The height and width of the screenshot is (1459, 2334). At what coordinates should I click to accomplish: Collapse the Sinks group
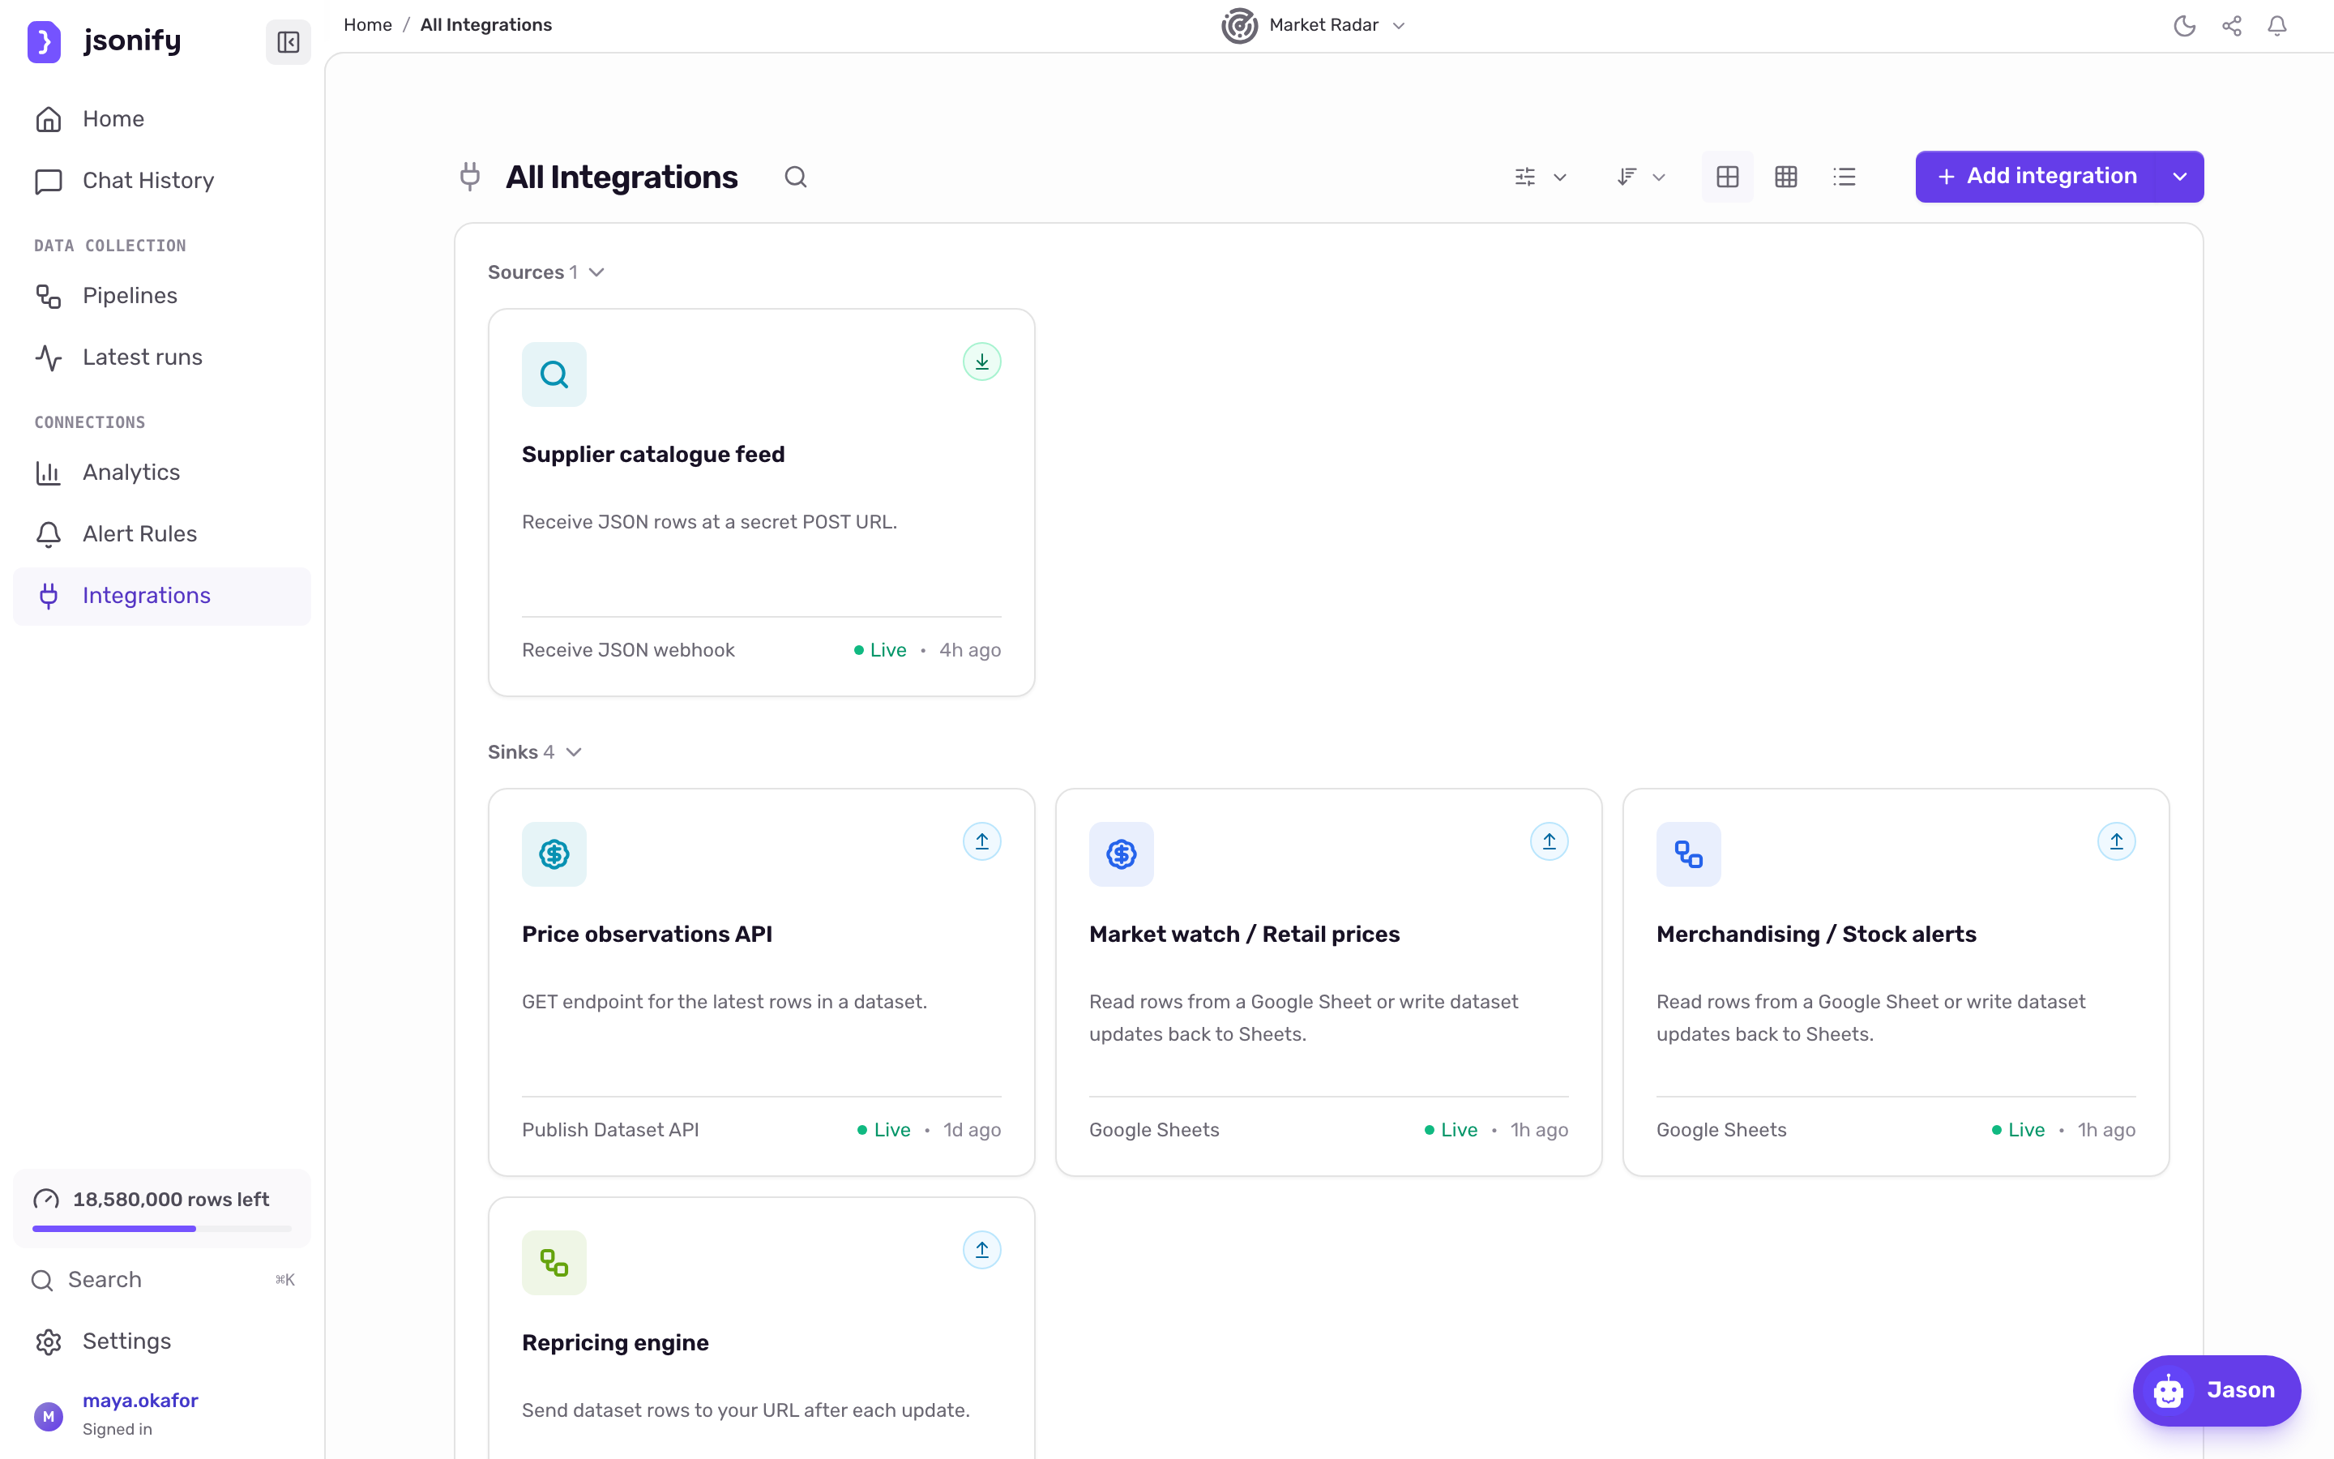[x=534, y=751]
